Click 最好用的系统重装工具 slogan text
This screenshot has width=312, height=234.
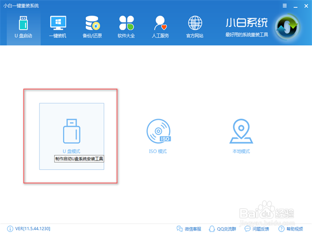click(247, 35)
